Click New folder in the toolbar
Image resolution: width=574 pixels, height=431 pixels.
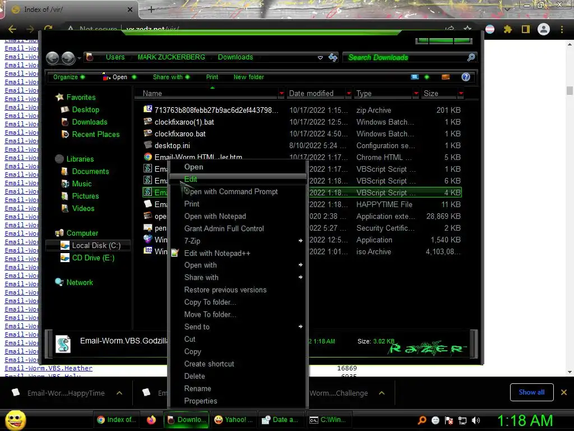[x=248, y=77]
